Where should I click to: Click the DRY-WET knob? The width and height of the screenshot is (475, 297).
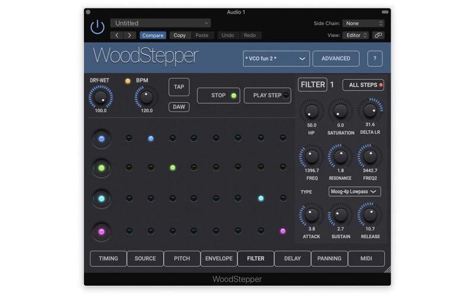[x=100, y=97]
